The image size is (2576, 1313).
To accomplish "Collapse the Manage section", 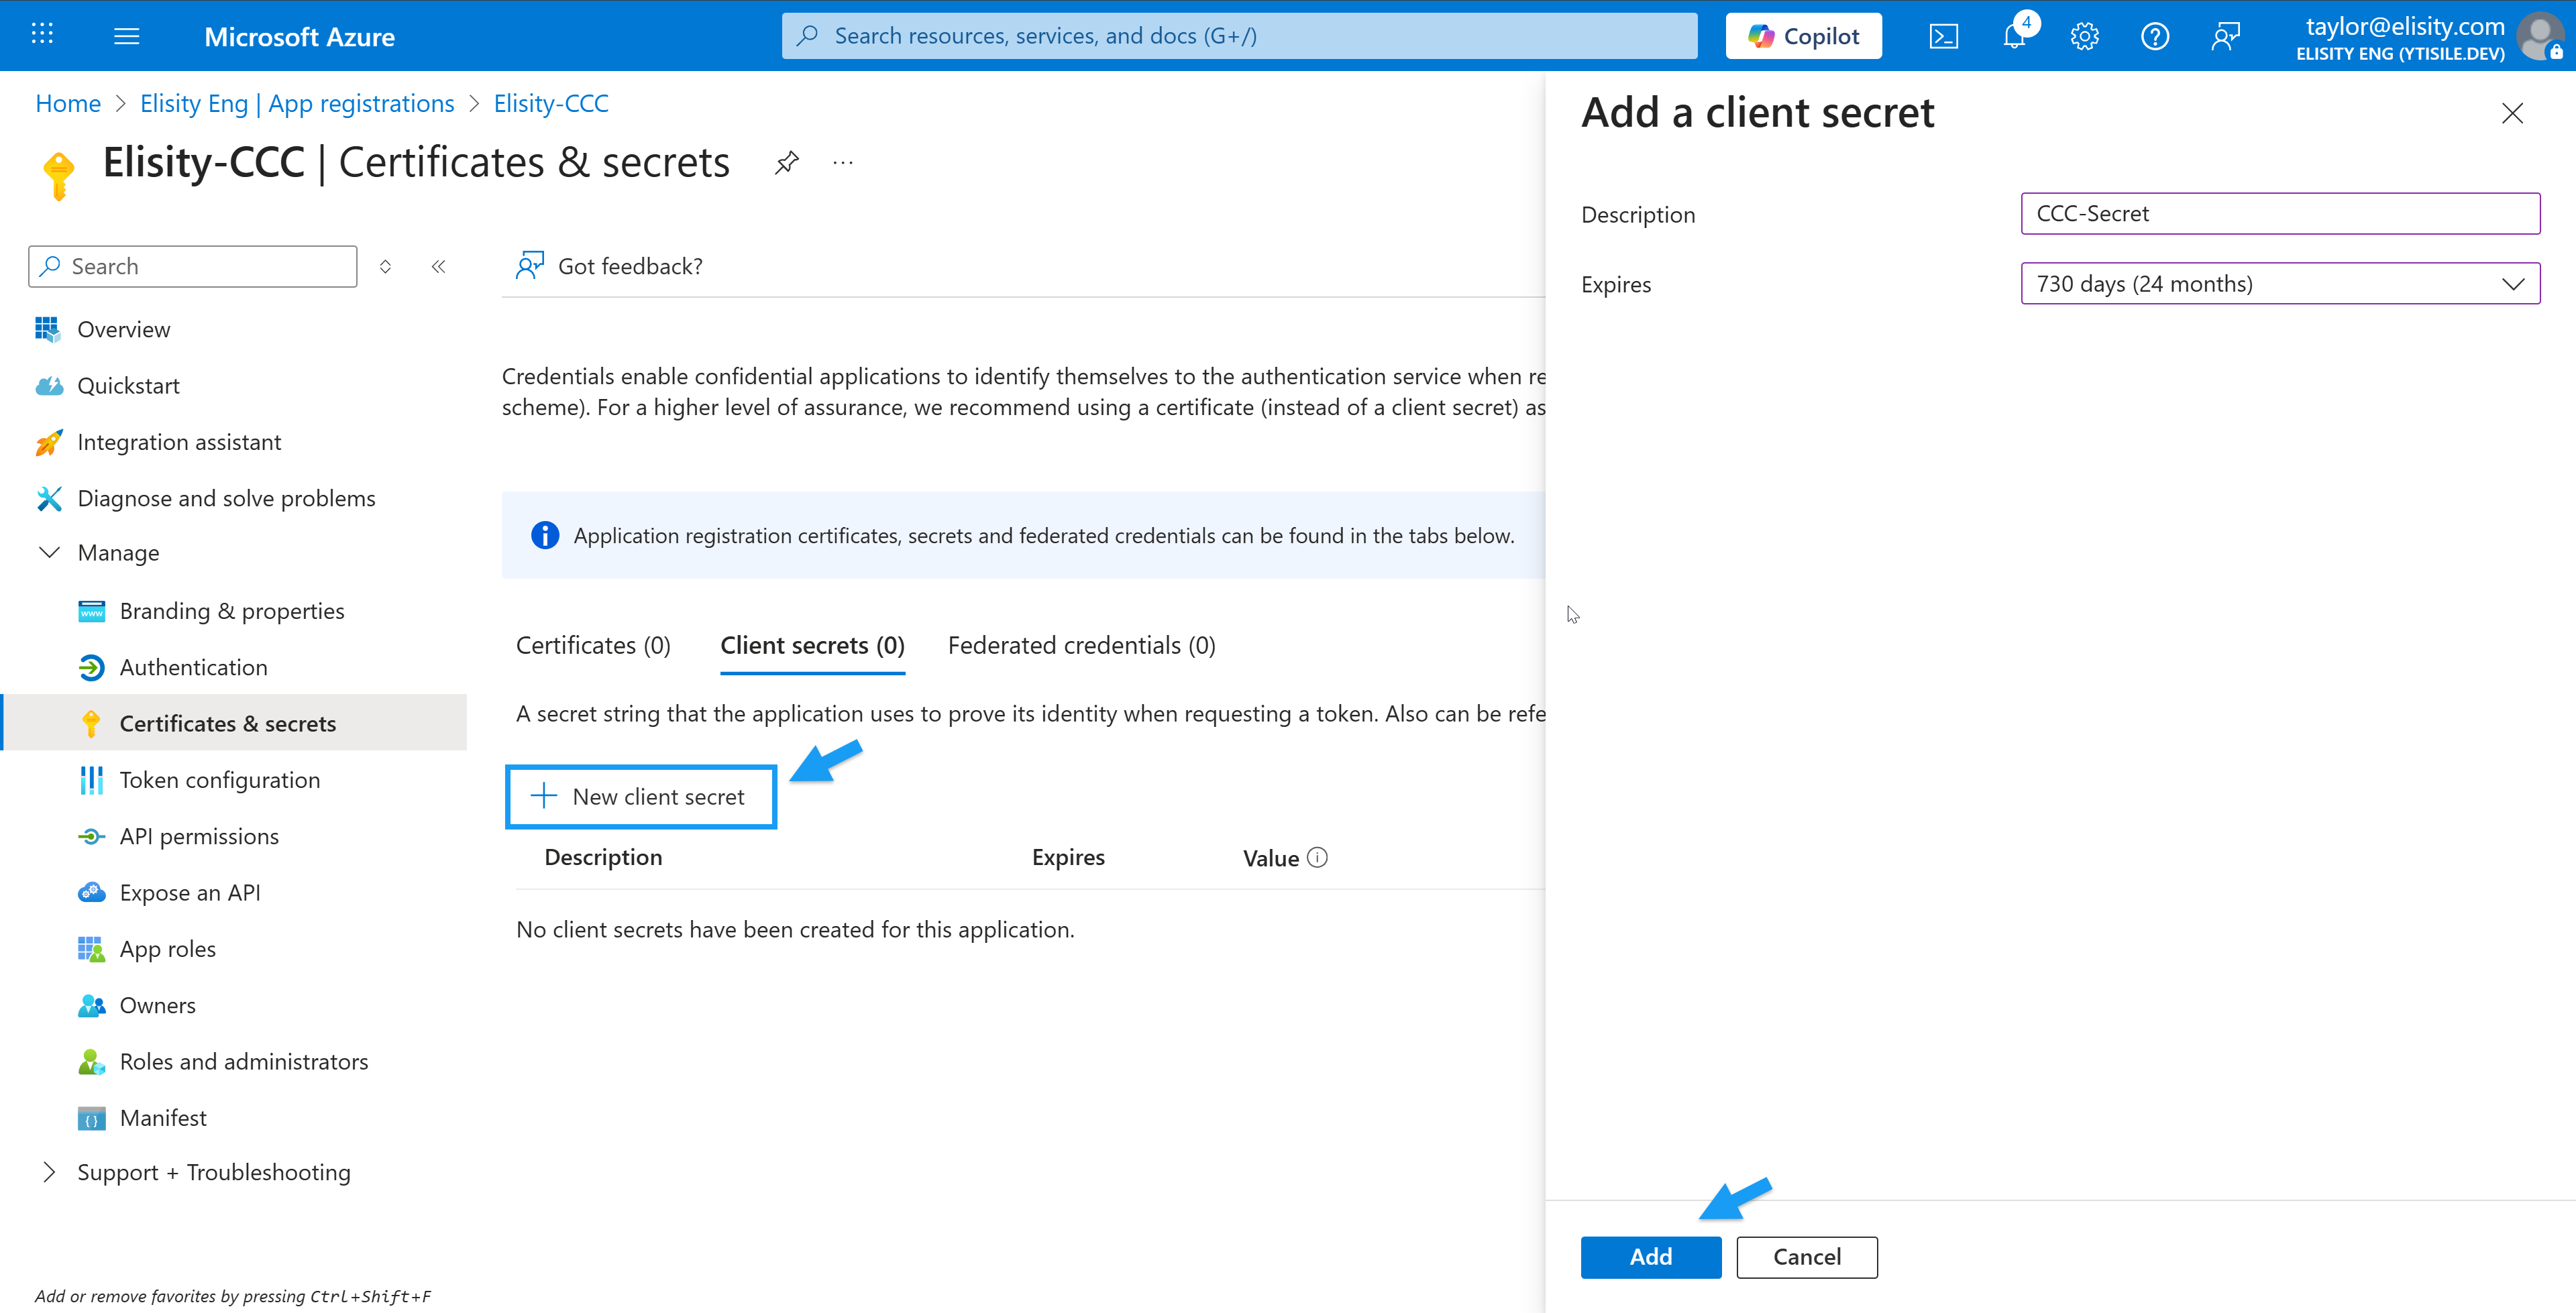I will [x=49, y=552].
